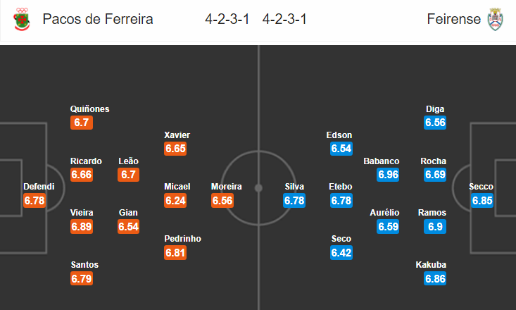Open player Etebo's name label

pos(341,187)
